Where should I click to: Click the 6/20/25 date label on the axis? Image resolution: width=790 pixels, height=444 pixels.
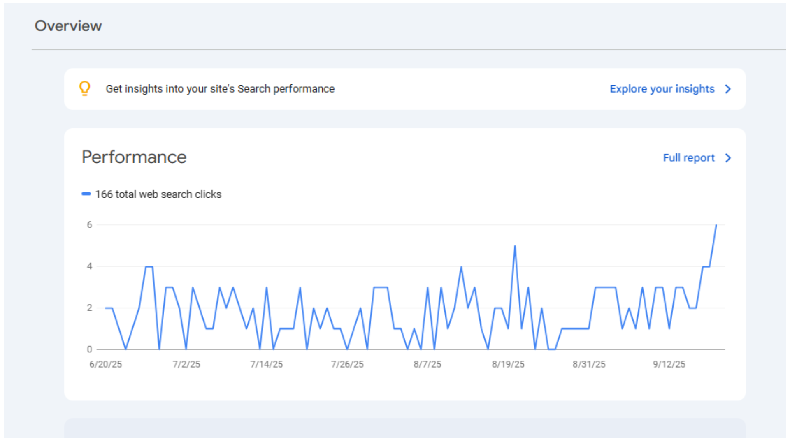[106, 364]
